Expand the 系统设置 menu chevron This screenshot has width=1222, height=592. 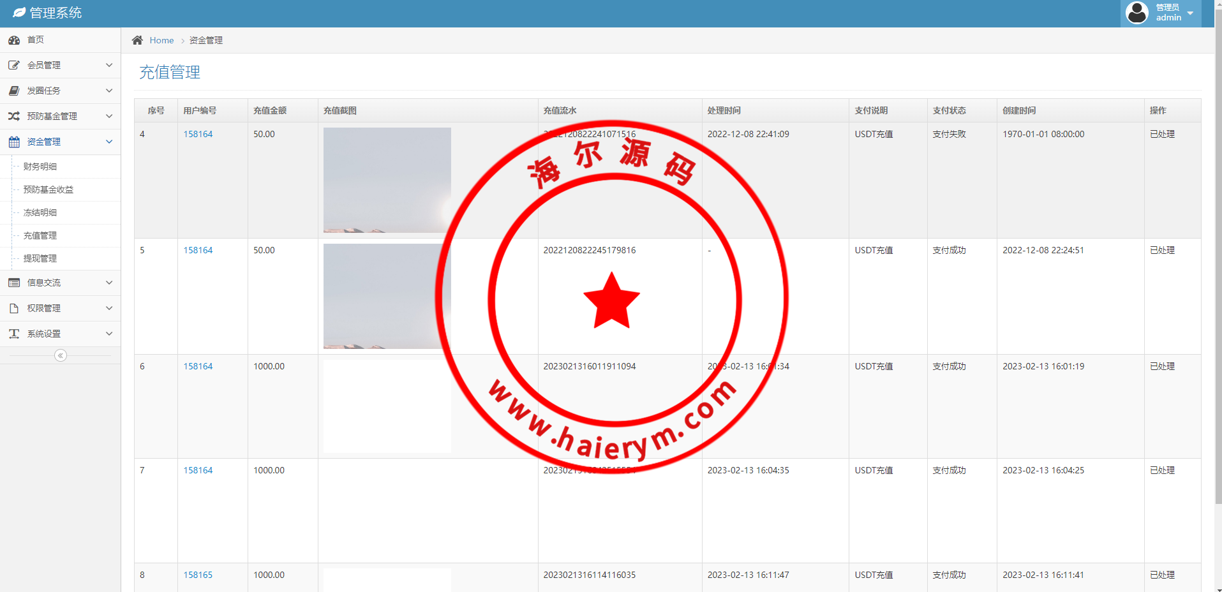(x=109, y=334)
